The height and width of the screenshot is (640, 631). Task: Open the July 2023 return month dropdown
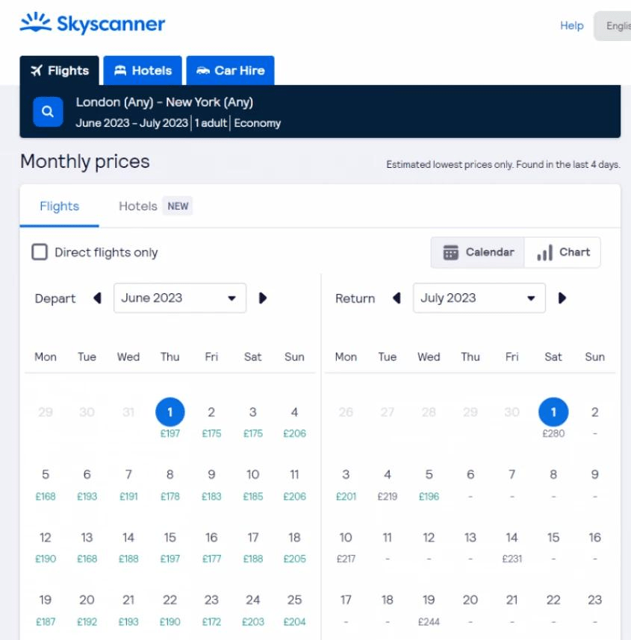479,298
